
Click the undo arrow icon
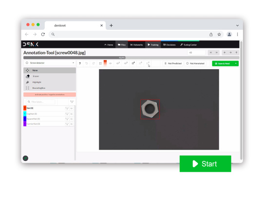coord(87,63)
